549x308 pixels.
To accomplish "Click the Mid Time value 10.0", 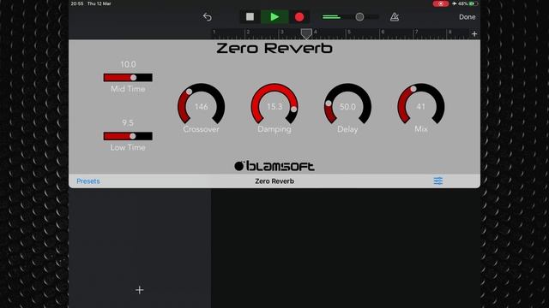I will pos(128,65).
